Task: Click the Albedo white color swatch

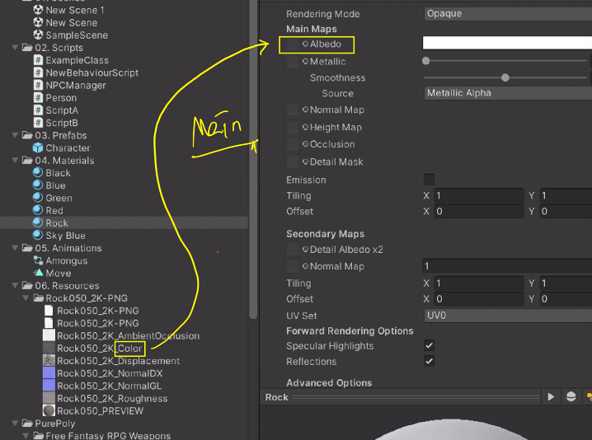Action: pyautogui.click(x=507, y=43)
